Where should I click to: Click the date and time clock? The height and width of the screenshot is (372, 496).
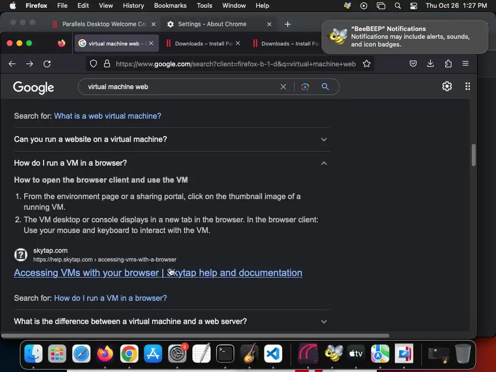pyautogui.click(x=456, y=6)
